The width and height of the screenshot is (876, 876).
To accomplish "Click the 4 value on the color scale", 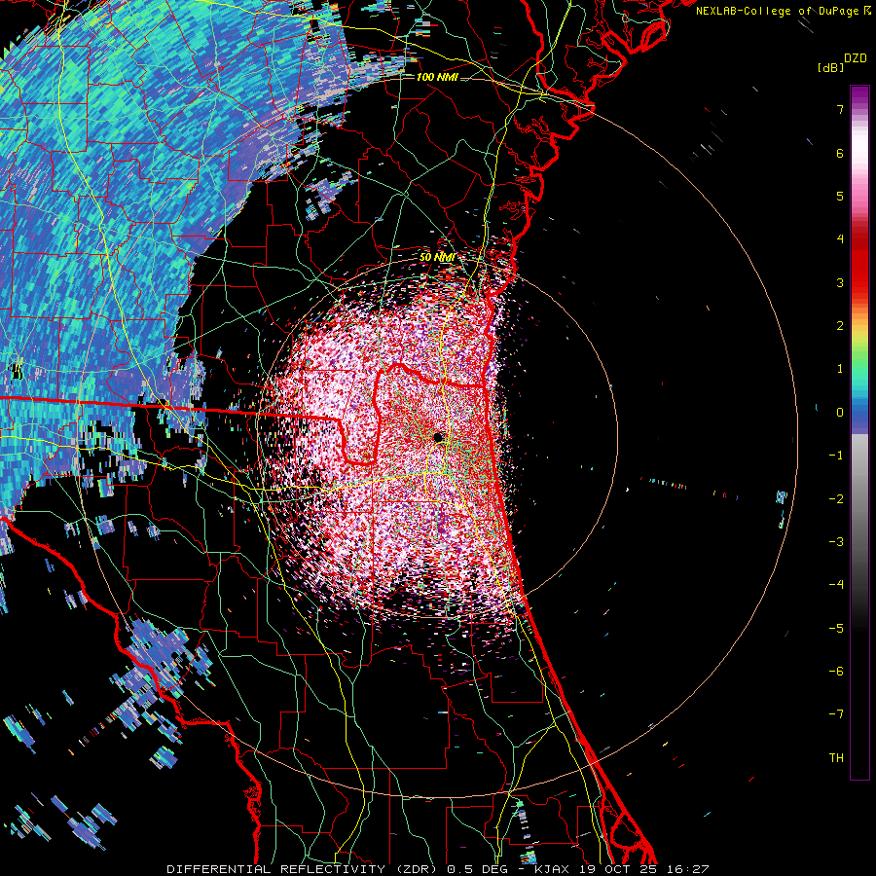I will point(840,239).
